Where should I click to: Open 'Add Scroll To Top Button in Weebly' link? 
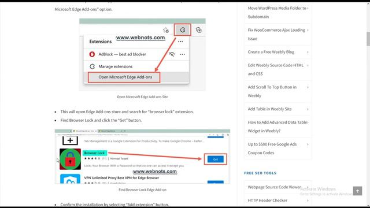pos(272,91)
